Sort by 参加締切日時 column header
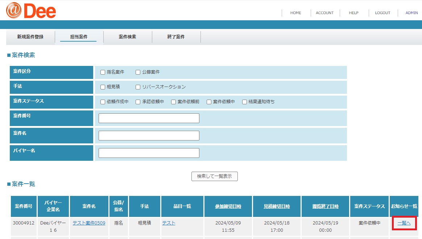 click(228, 206)
